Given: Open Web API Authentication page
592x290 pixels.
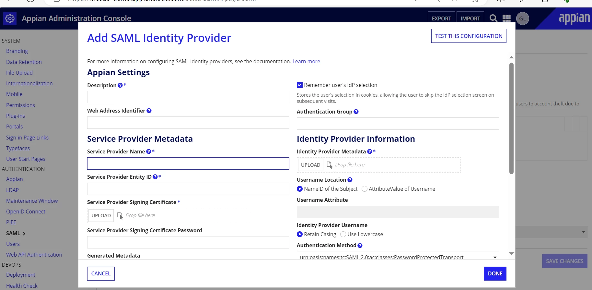Looking at the screenshot, I should point(34,255).
